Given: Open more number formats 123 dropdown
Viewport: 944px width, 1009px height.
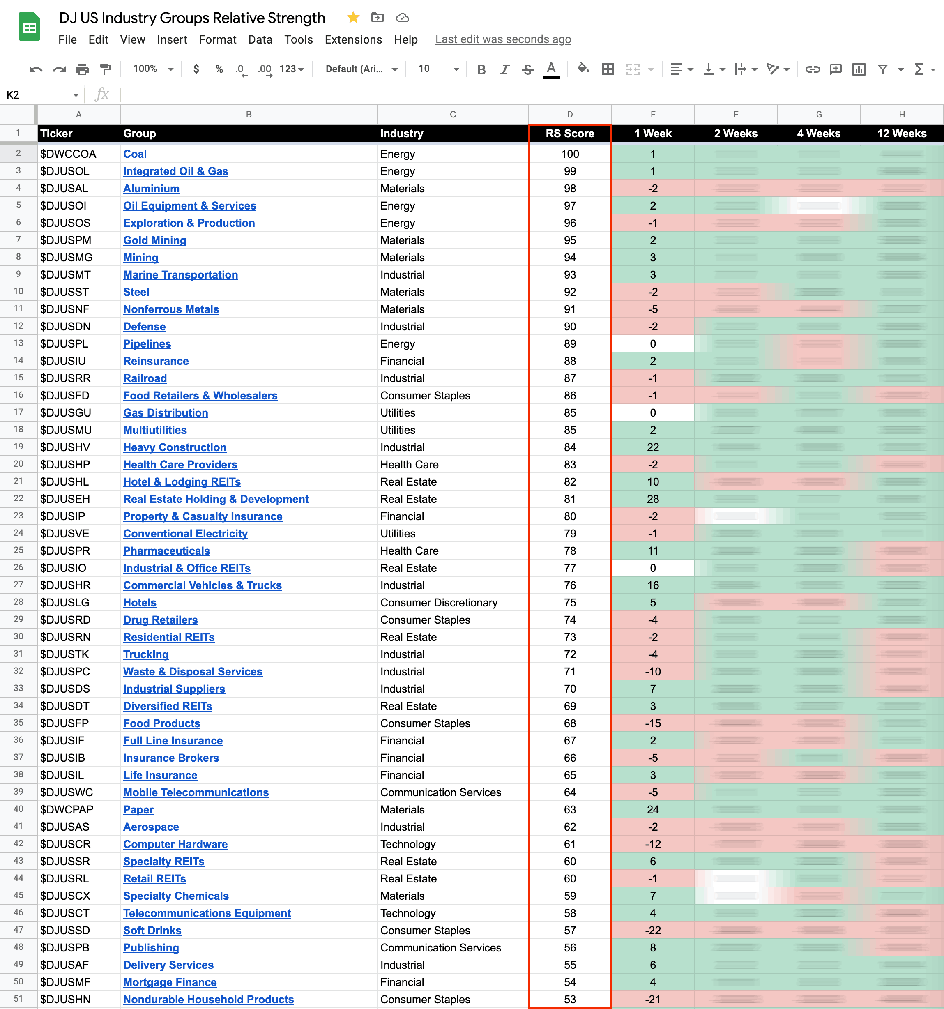Looking at the screenshot, I should click(292, 69).
